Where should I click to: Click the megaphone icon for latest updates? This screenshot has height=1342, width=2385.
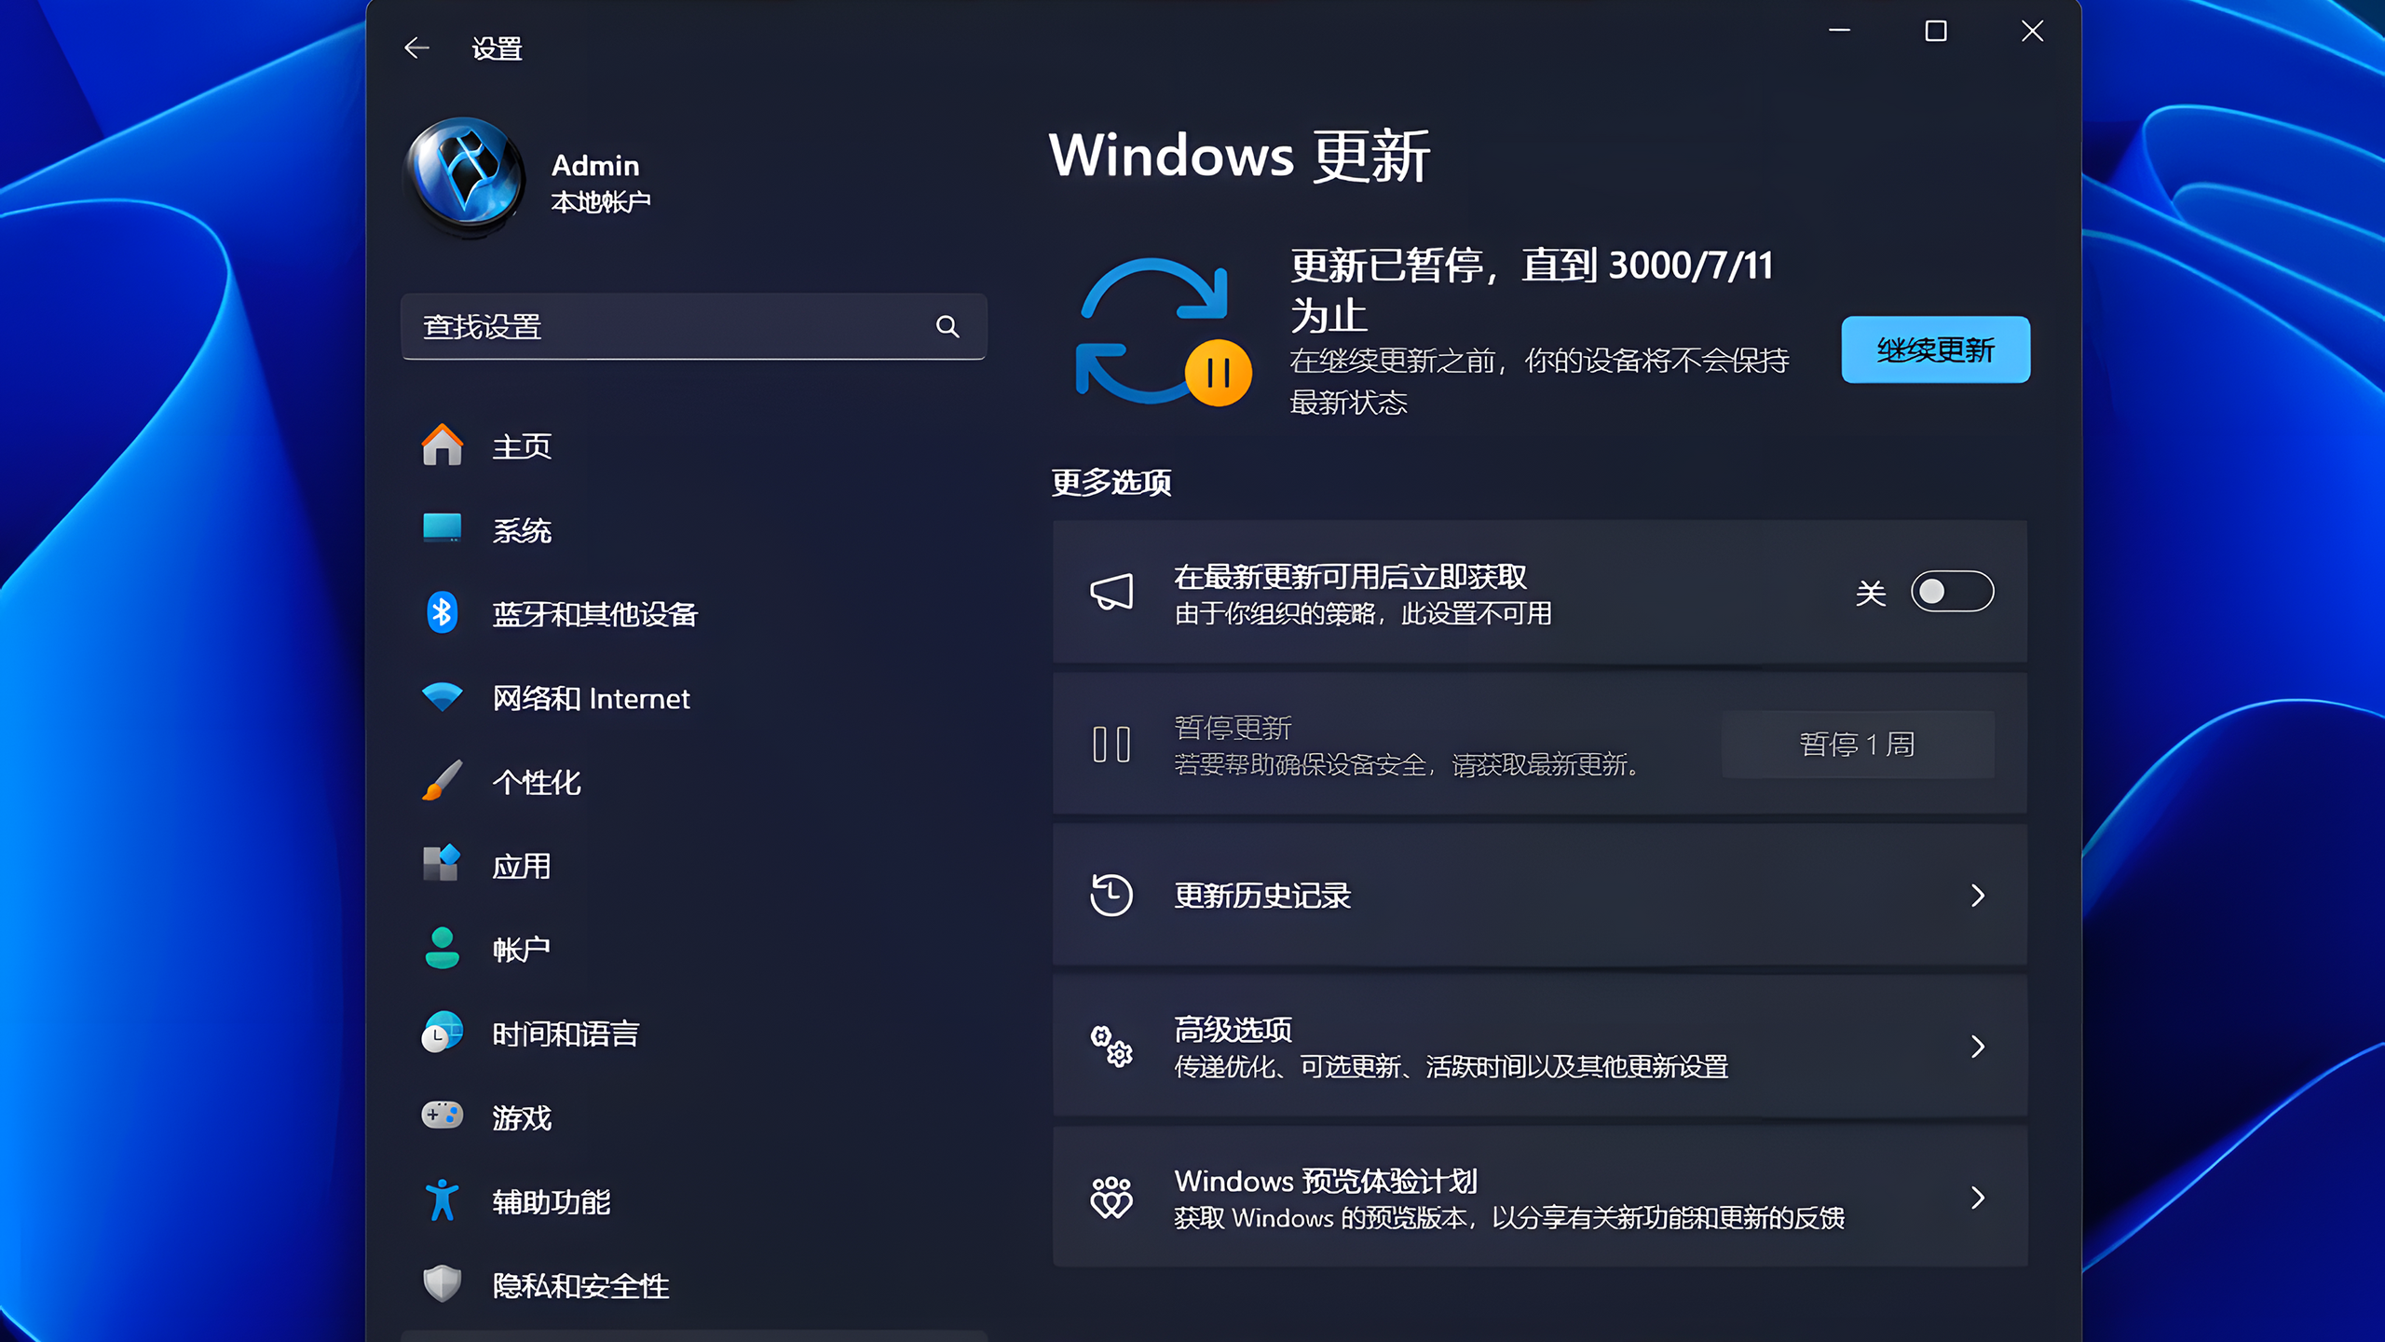pyautogui.click(x=1111, y=592)
